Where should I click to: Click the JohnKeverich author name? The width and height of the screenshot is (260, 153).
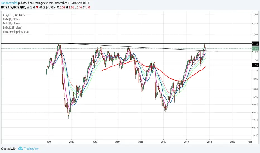[x=9, y=3]
